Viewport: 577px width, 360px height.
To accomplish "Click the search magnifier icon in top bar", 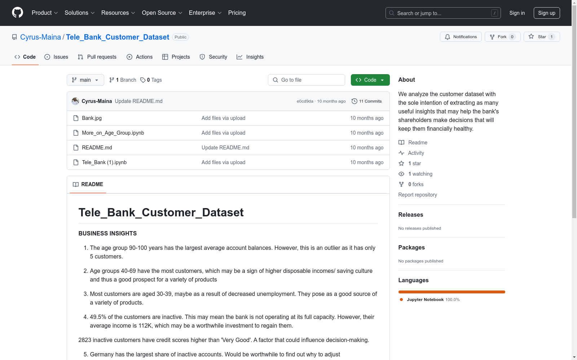I will pyautogui.click(x=392, y=13).
